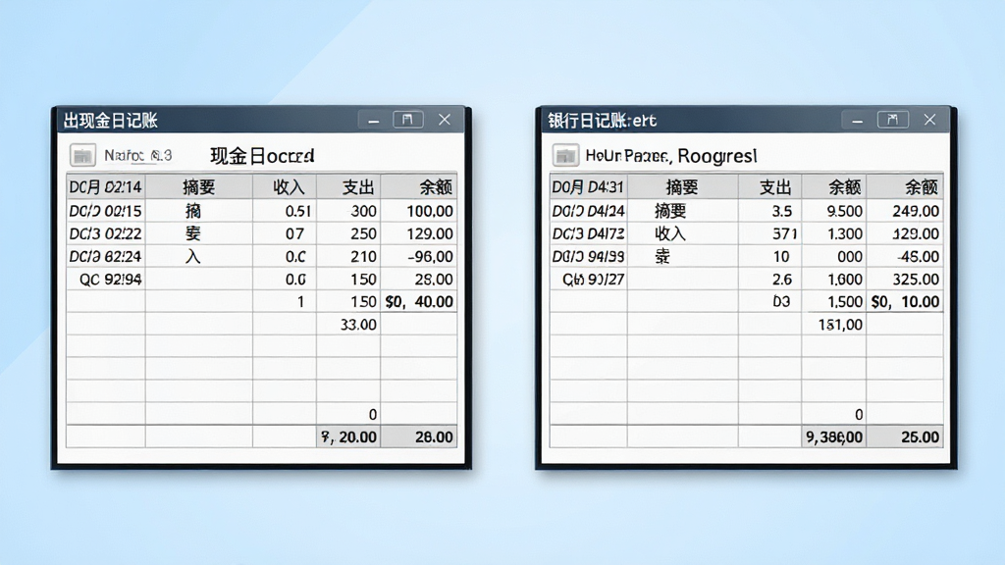Minimize the 银行日记账 window
The image size is (1005, 565).
pos(857,120)
